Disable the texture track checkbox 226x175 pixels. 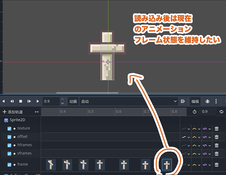click(9, 128)
